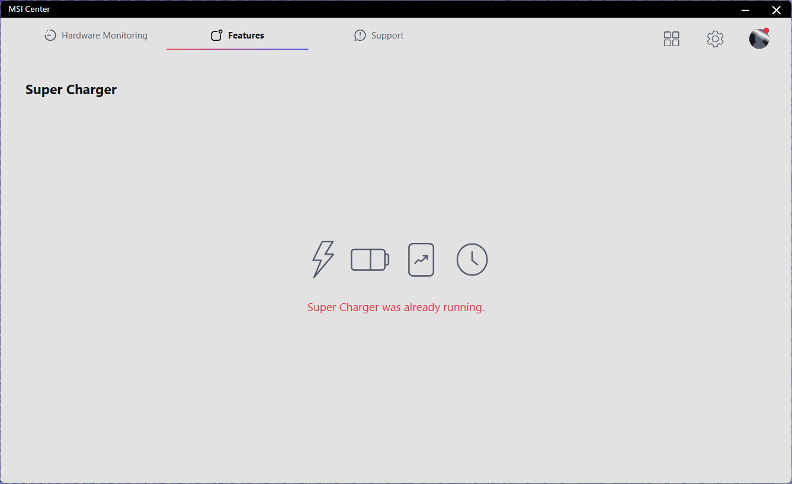Minimize the MSI Center window
The height and width of the screenshot is (484, 792).
click(745, 9)
